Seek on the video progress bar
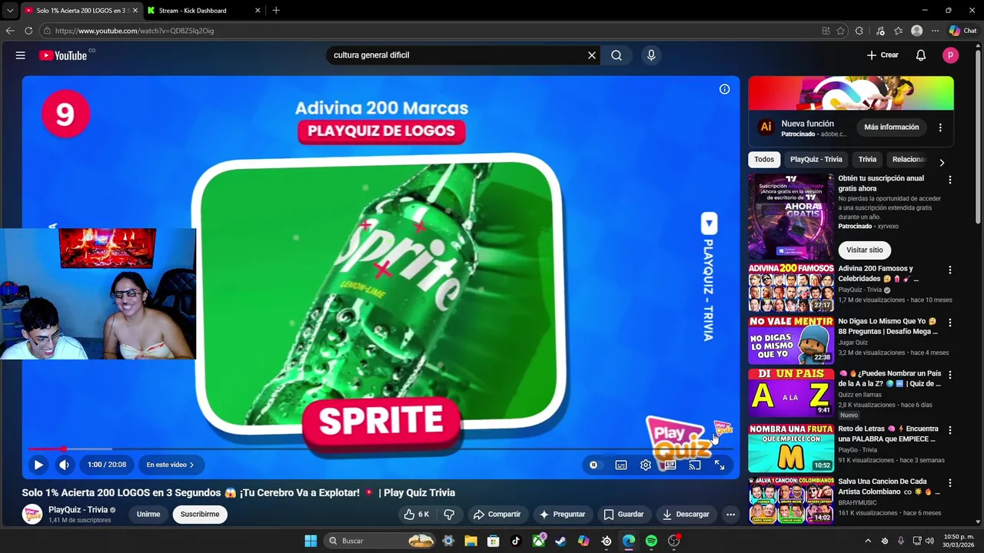The image size is (984, 553). [381, 449]
